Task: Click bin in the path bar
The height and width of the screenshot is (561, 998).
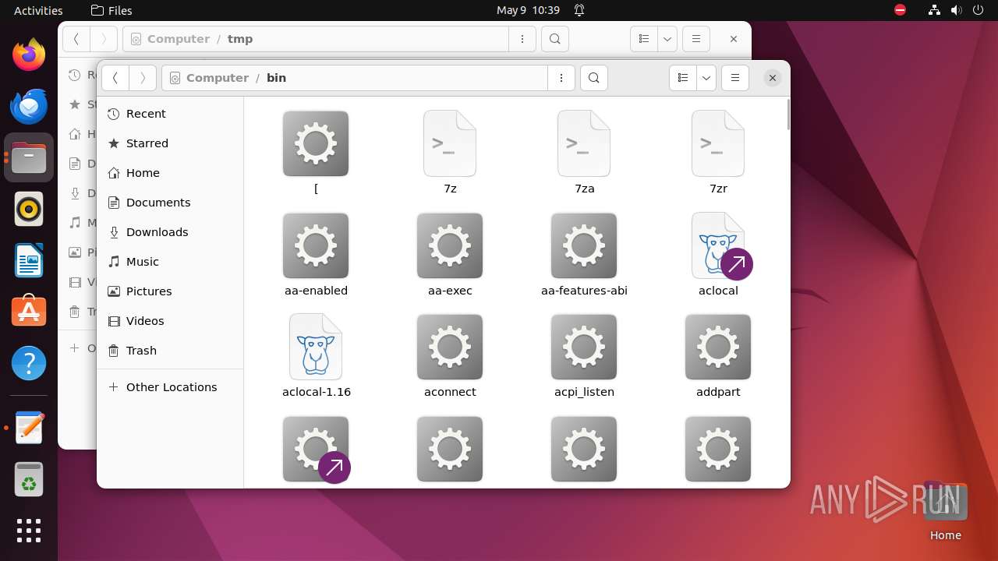Action: point(276,78)
